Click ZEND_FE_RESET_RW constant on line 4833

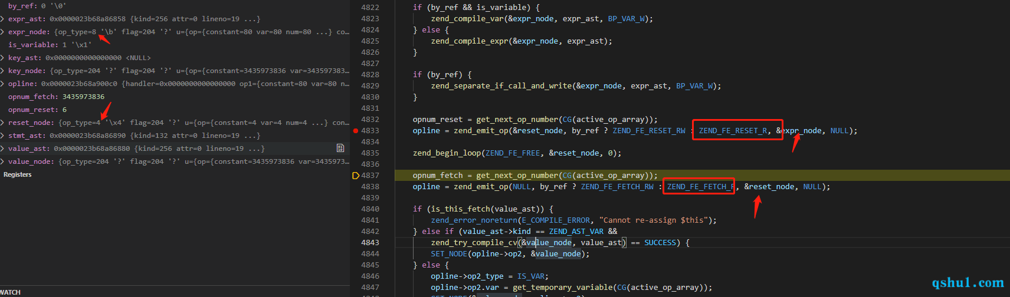649,131
